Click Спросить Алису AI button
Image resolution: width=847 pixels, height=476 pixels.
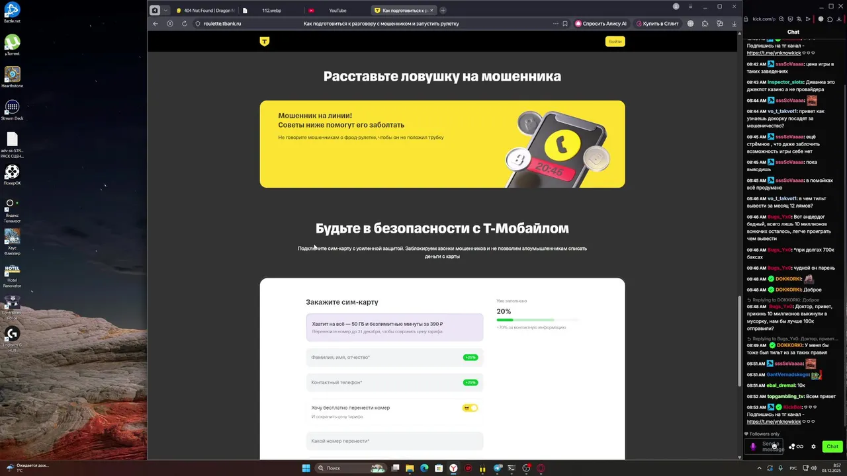coord(601,24)
